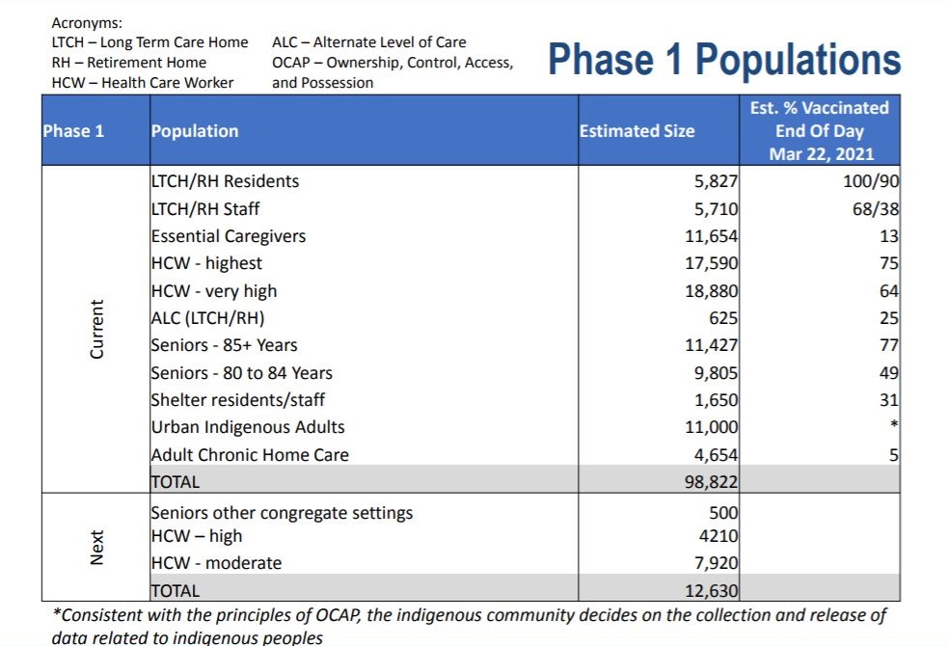The width and height of the screenshot is (948, 646).
Task: Click the Seniors - 85+ Years label
Action: pyautogui.click(x=223, y=344)
